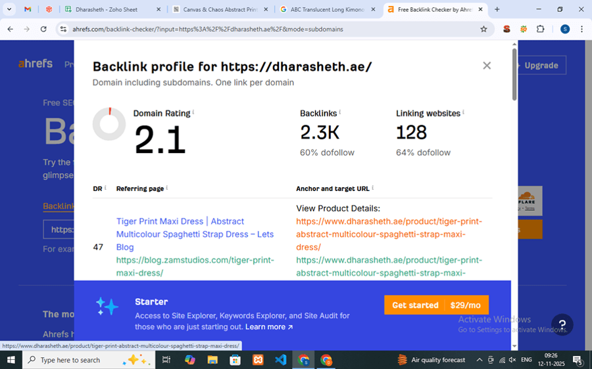Screen dimensions: 592x369
Task: Open Copilot app on taskbar
Action: (189, 360)
